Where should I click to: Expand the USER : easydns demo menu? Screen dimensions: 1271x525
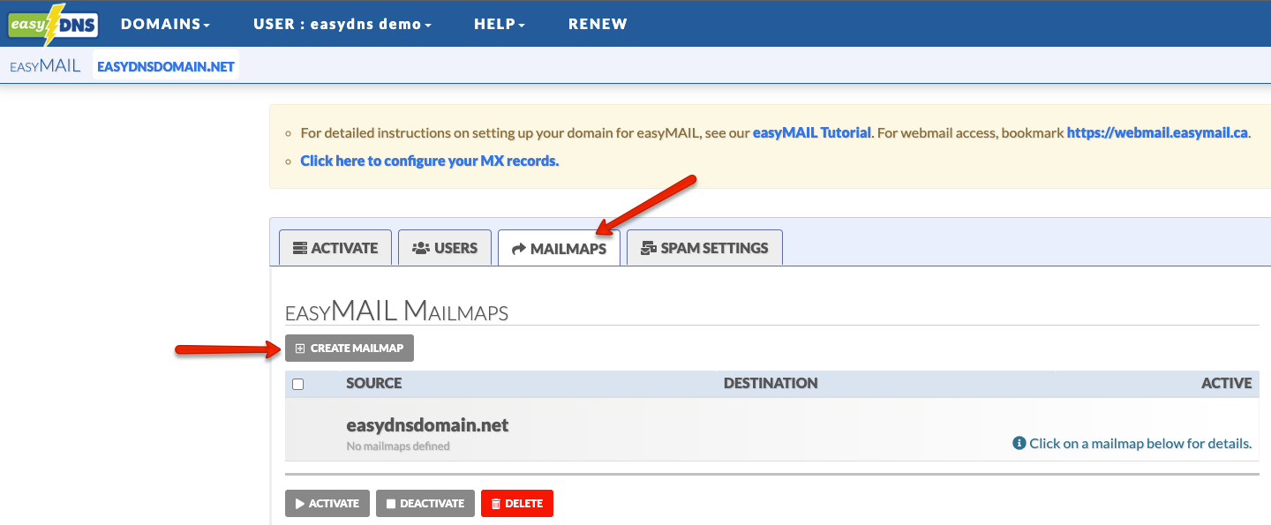pyautogui.click(x=342, y=24)
